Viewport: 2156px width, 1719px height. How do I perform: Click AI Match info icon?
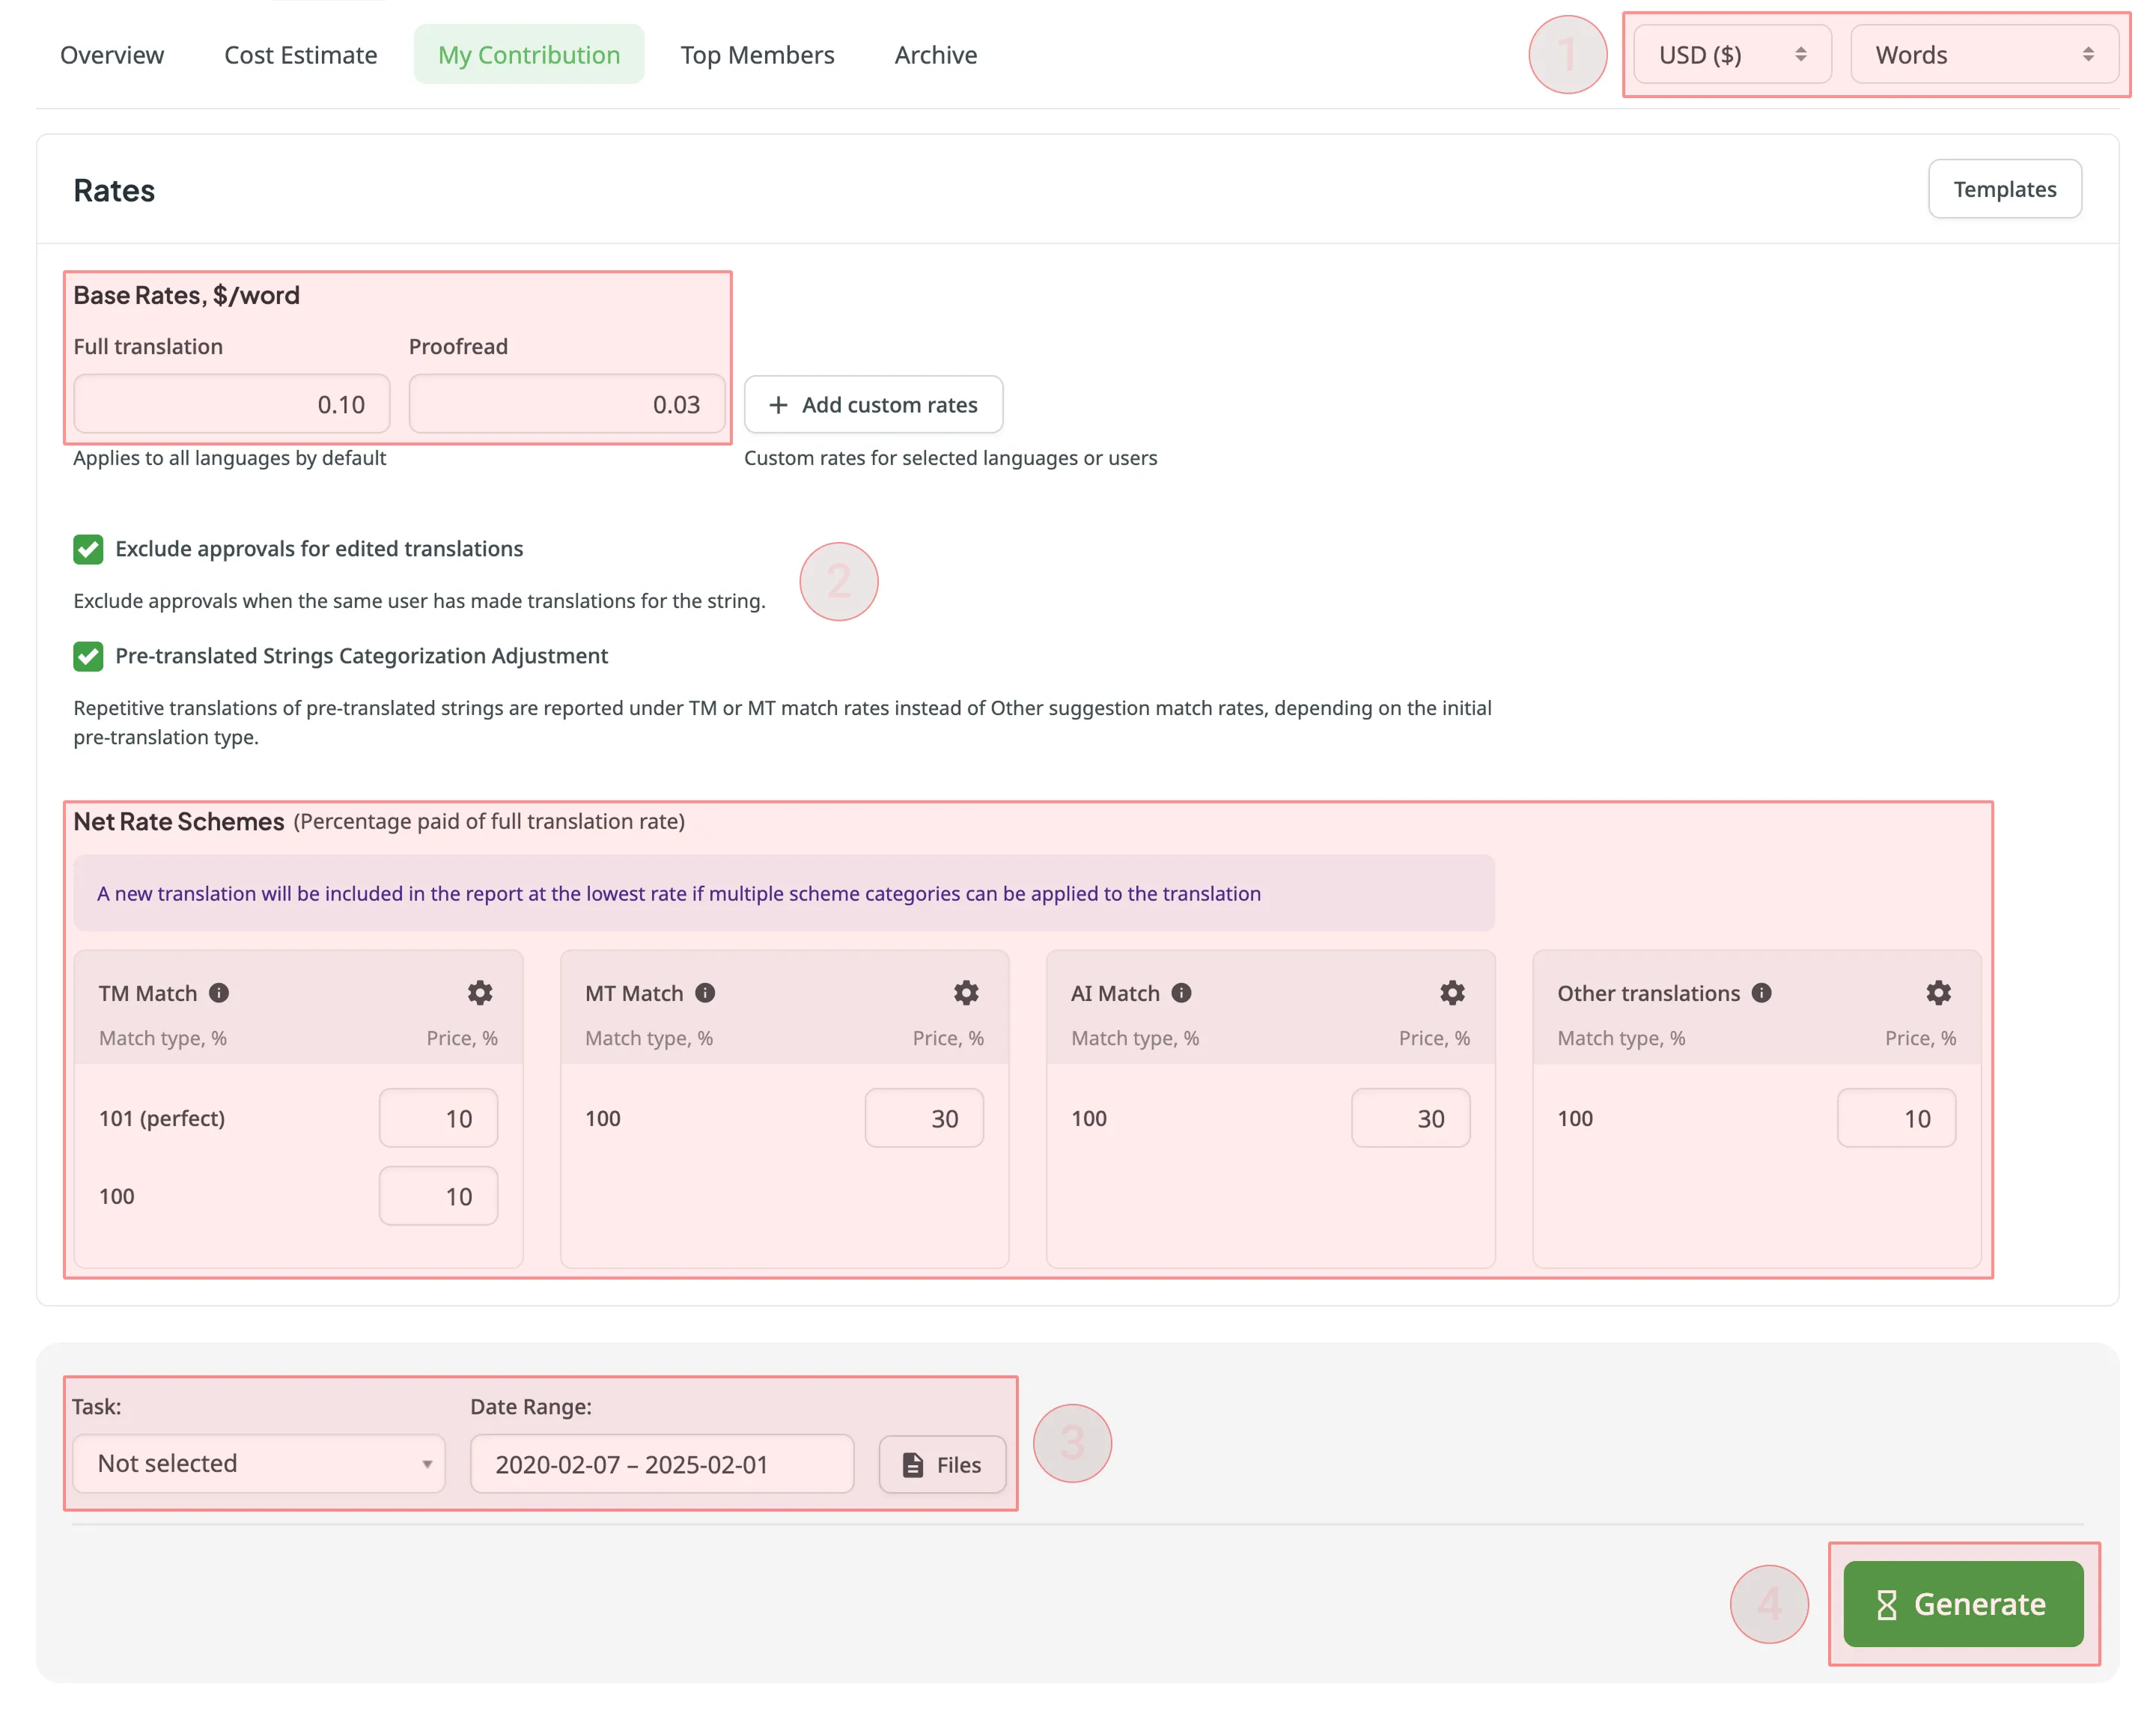point(1181,993)
